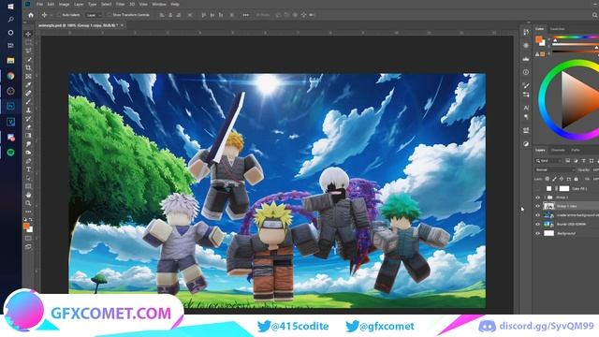Click the options bar three-dots more button
599x337 pixels.
(x=245, y=15)
